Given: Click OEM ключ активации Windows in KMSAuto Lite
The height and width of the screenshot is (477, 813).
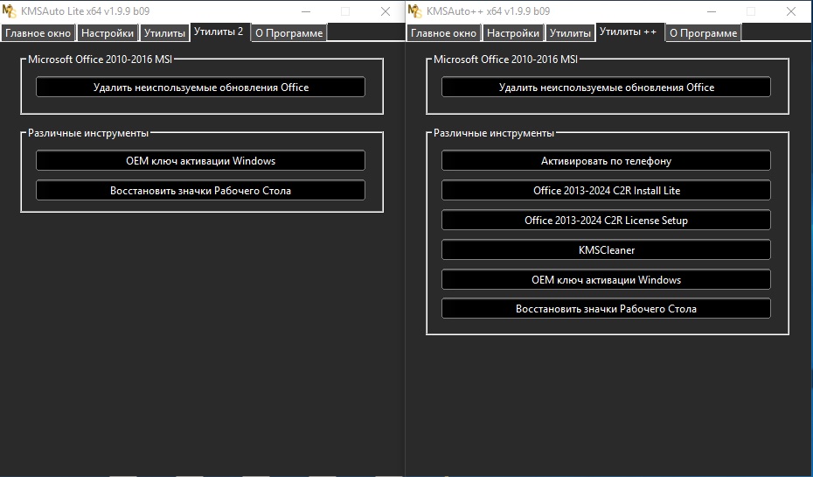Looking at the screenshot, I should [x=201, y=161].
